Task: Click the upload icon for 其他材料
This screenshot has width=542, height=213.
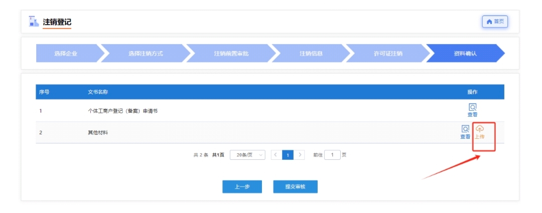Action: coord(479,131)
